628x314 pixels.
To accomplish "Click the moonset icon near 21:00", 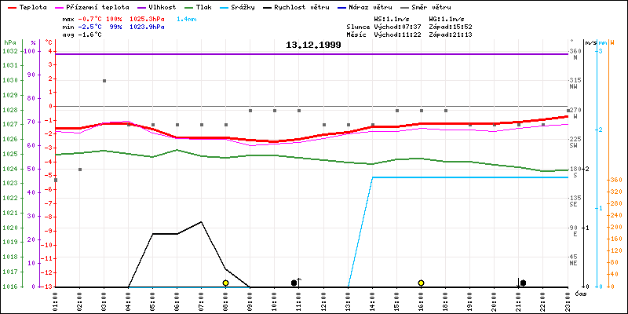I will click(522, 283).
